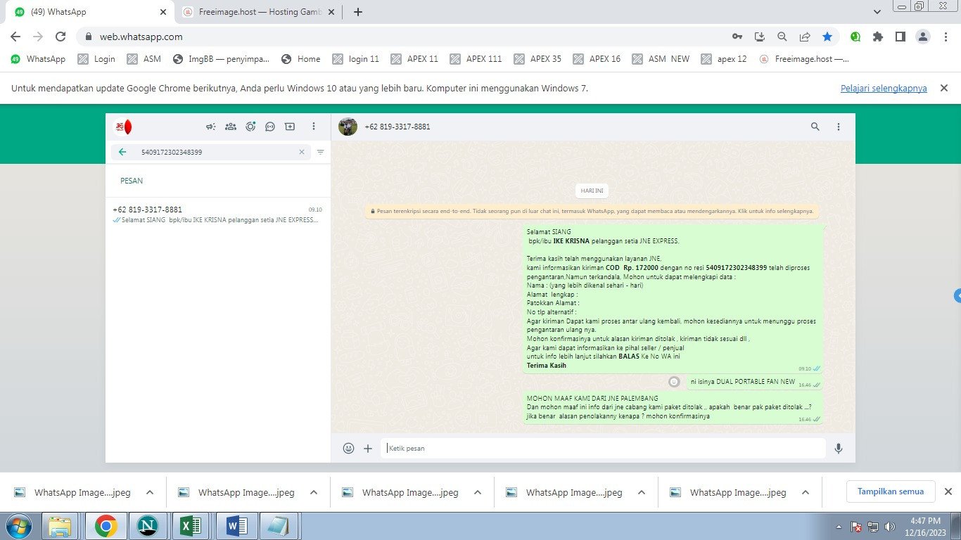Image resolution: width=961 pixels, height=540 pixels.
Task: Click the PESAN section heading
Action: click(132, 181)
